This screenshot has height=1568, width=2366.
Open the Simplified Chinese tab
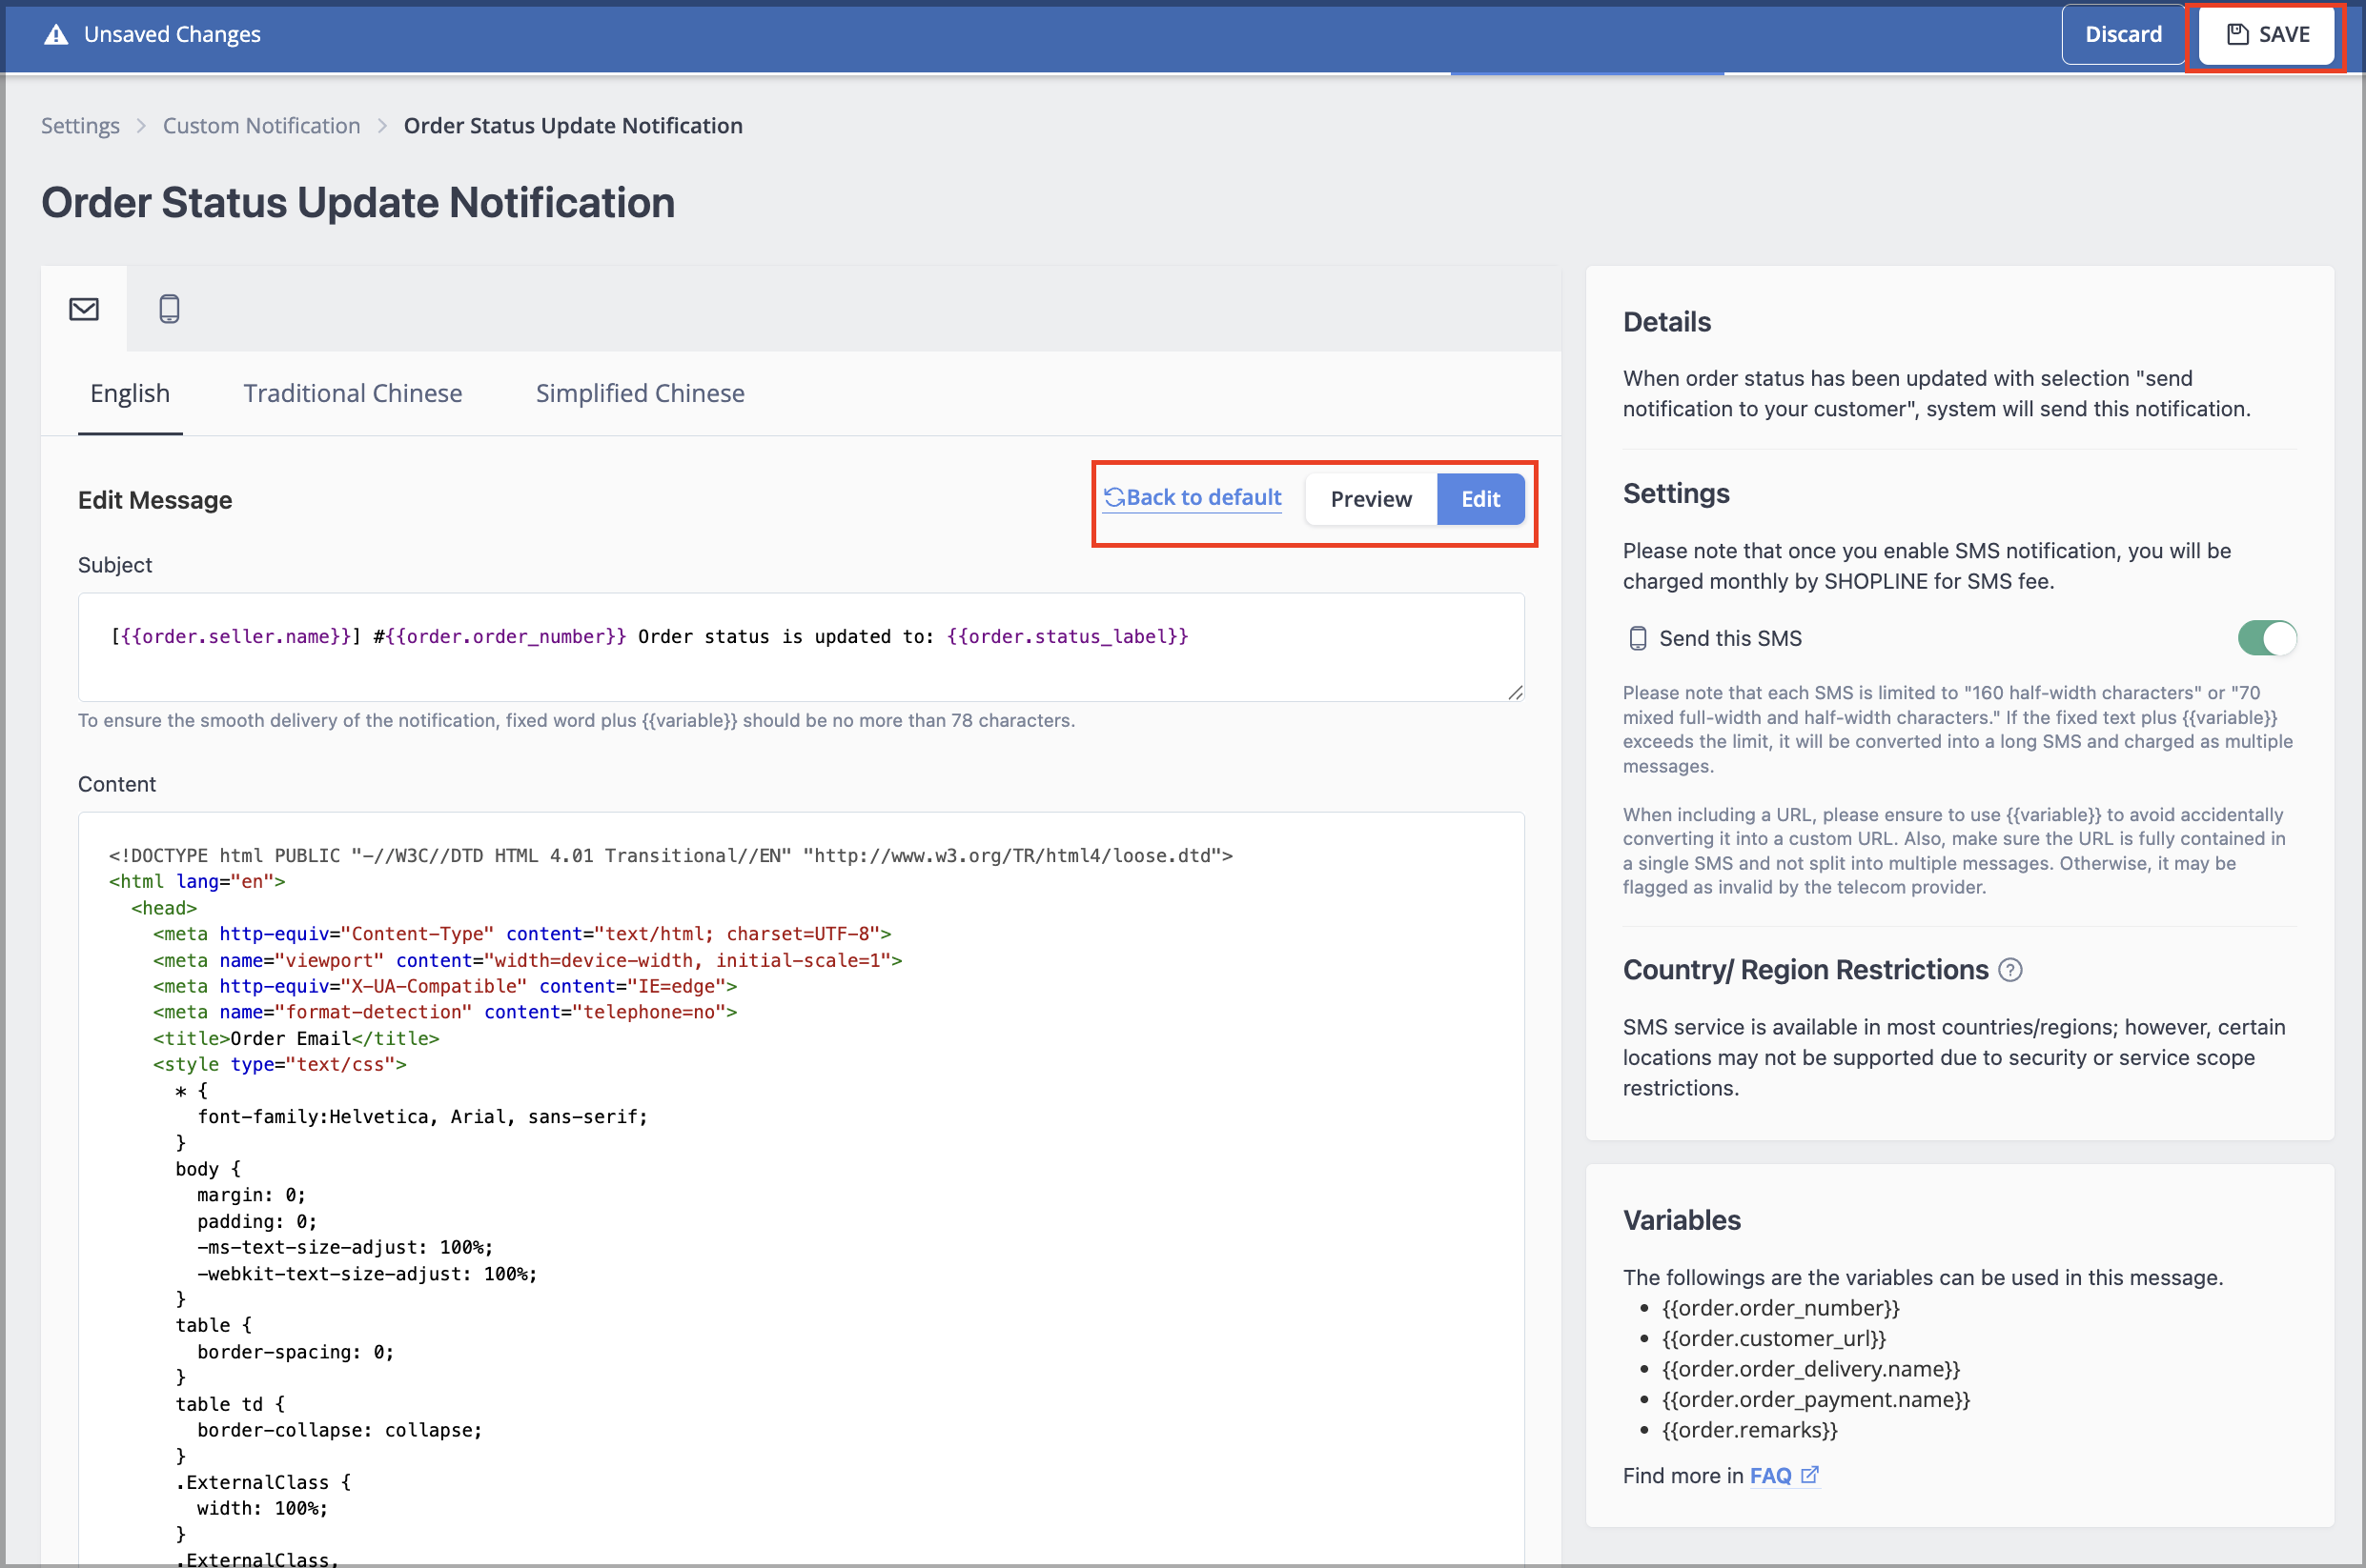click(640, 393)
